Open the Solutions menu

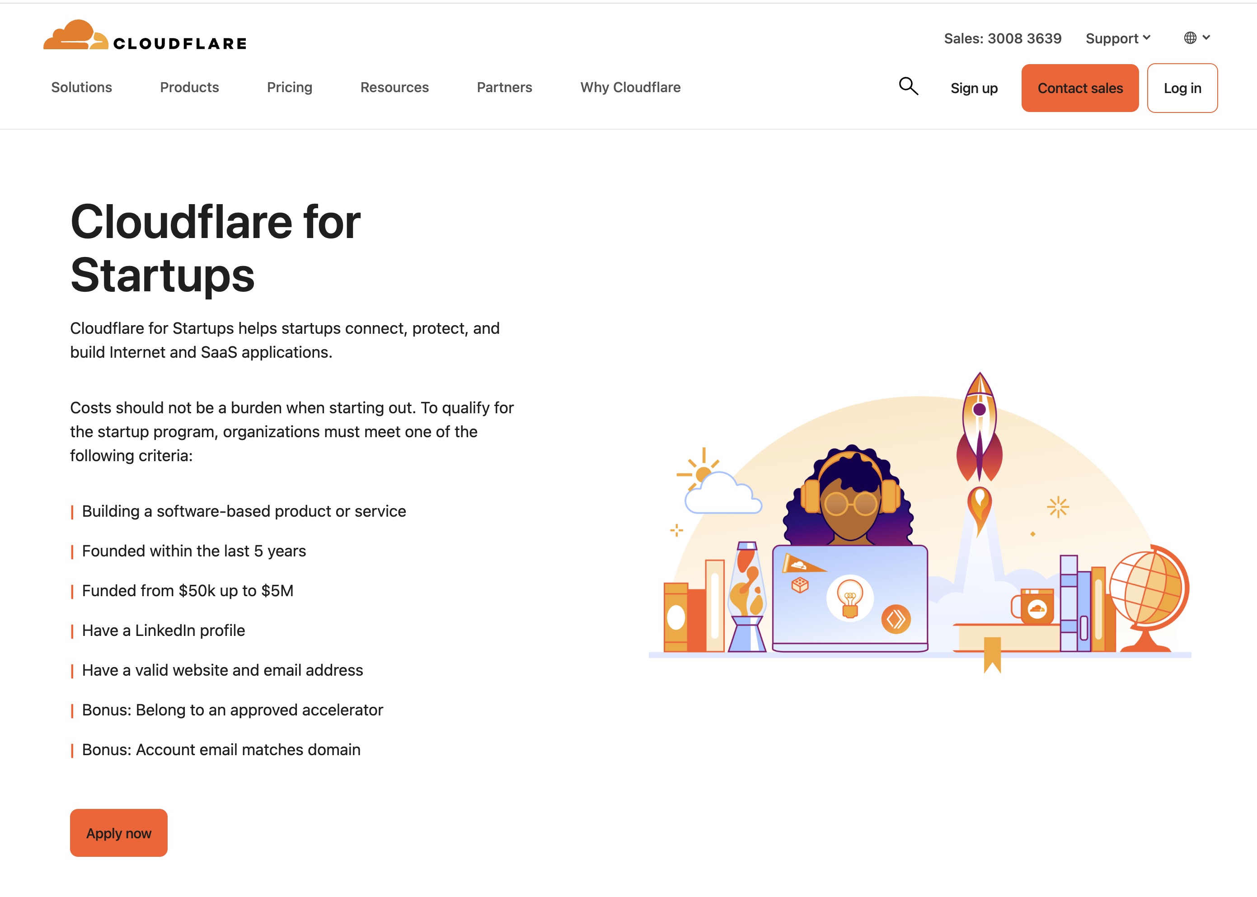(82, 87)
